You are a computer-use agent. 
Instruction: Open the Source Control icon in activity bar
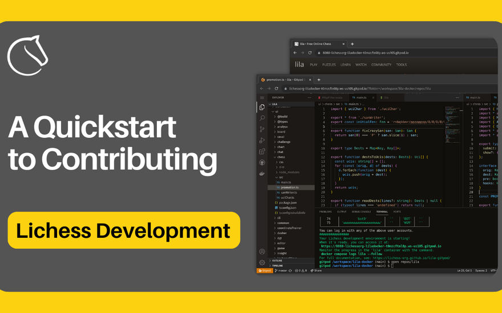[x=262, y=129]
